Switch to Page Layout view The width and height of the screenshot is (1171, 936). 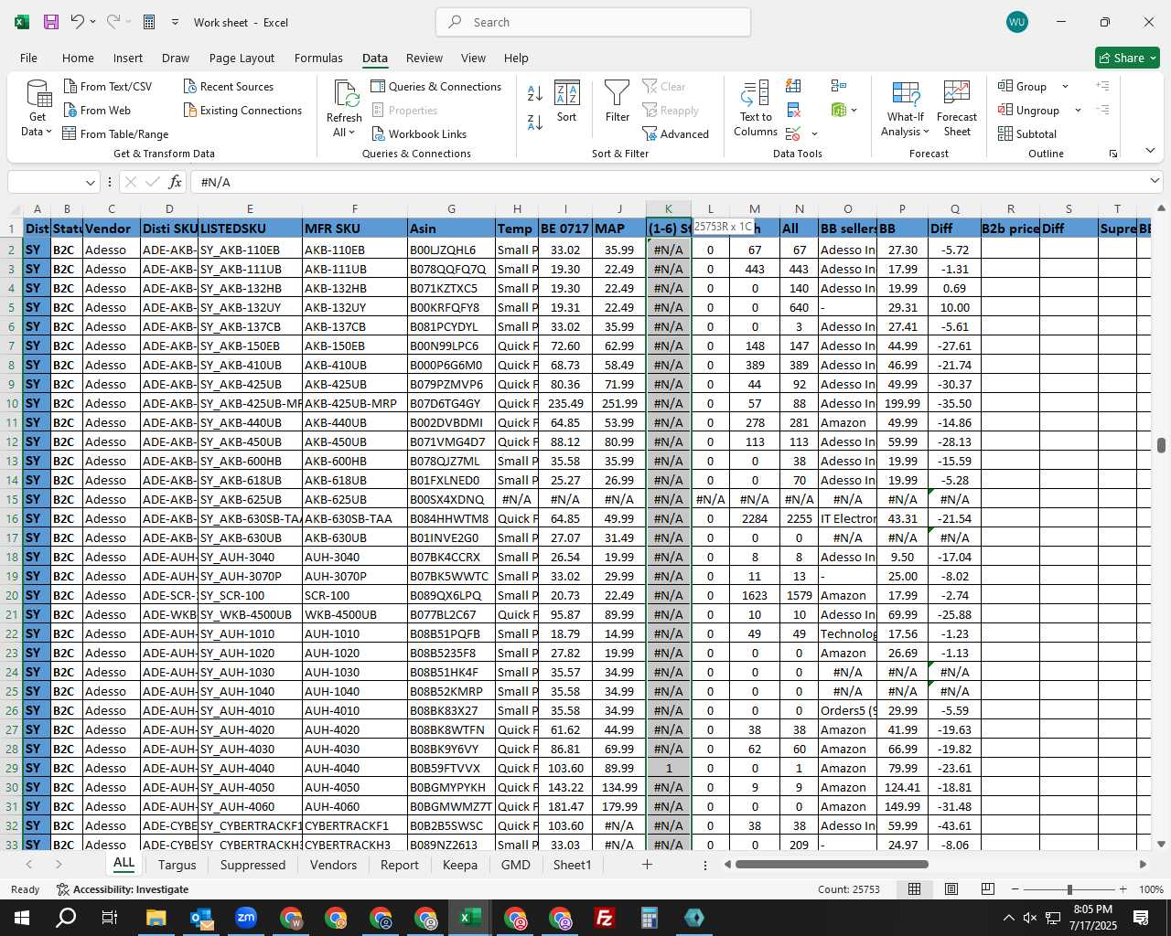[x=951, y=889]
